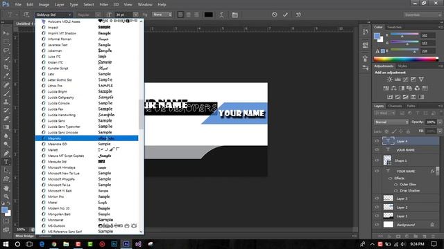
Task: Select the Lasso tool in toolbox
Action: (x=6, y=50)
